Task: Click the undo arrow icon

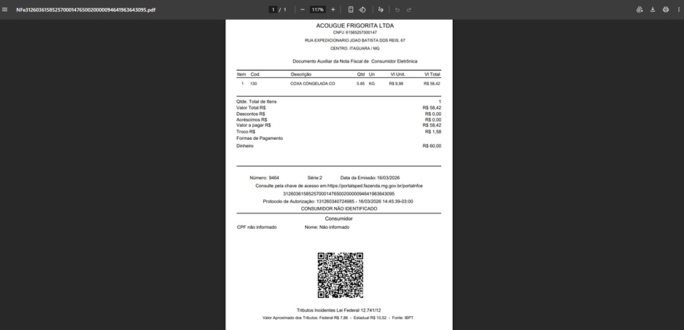Action: (397, 9)
